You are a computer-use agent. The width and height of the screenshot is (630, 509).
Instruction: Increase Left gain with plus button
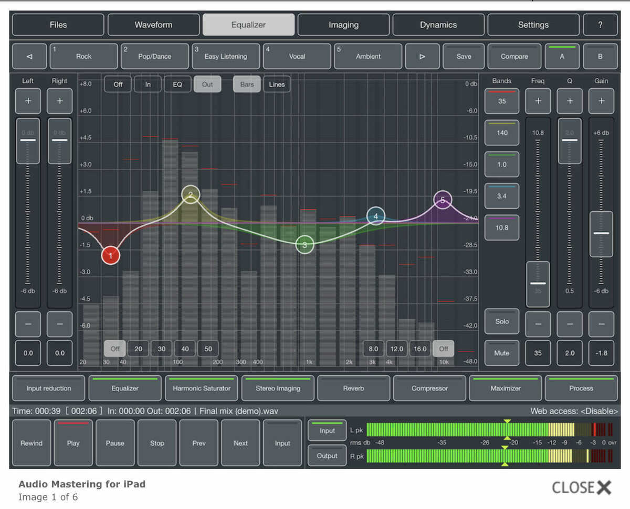click(x=28, y=101)
